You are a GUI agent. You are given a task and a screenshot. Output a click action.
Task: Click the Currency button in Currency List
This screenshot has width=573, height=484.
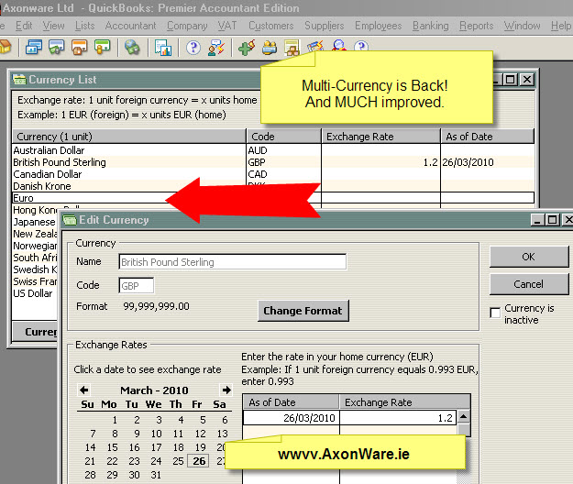point(36,332)
